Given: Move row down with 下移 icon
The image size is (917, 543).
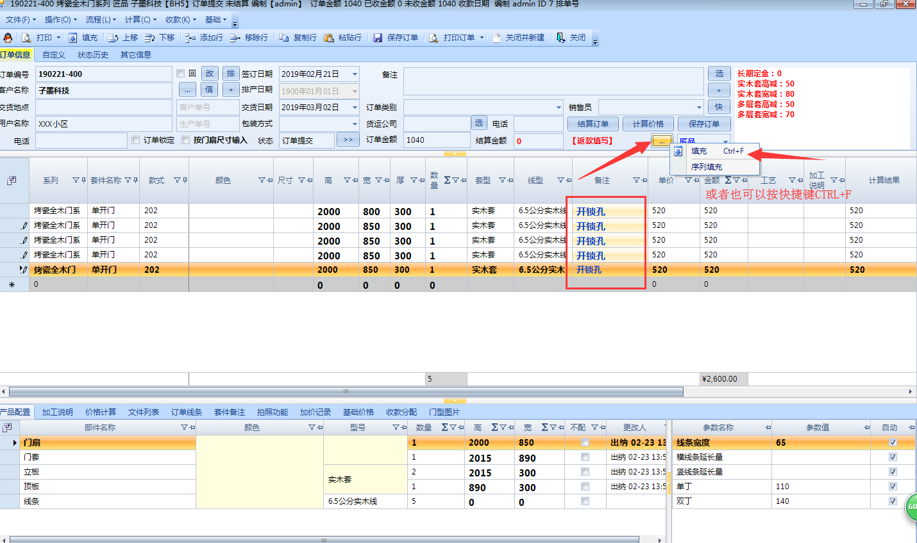Looking at the screenshot, I should click(x=150, y=38).
